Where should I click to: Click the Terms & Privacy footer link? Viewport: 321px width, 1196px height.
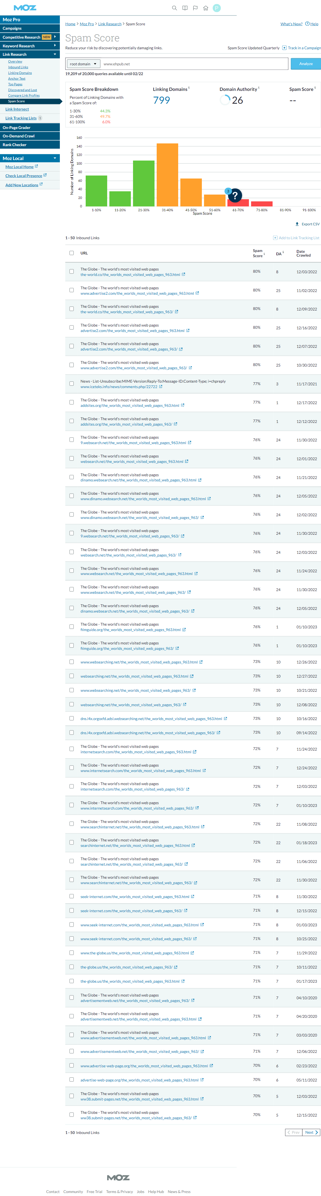click(x=120, y=1191)
